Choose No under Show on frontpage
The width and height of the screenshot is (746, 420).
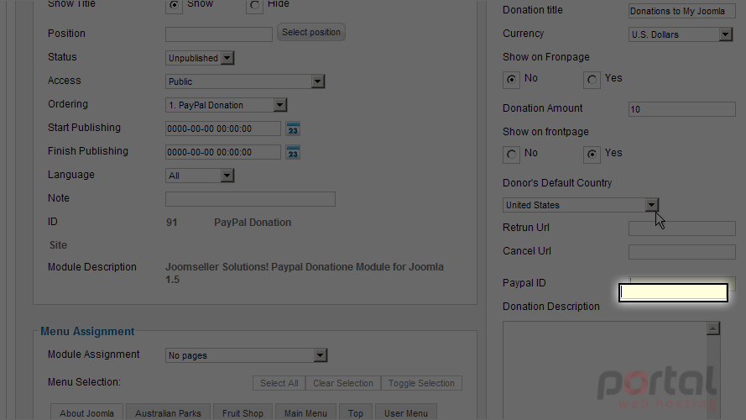tap(511, 155)
